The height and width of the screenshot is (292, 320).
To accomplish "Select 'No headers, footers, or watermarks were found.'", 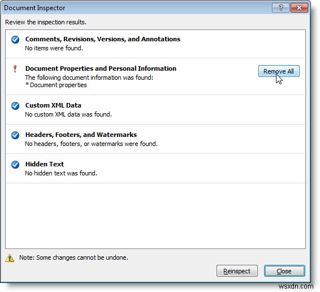I will 92,144.
